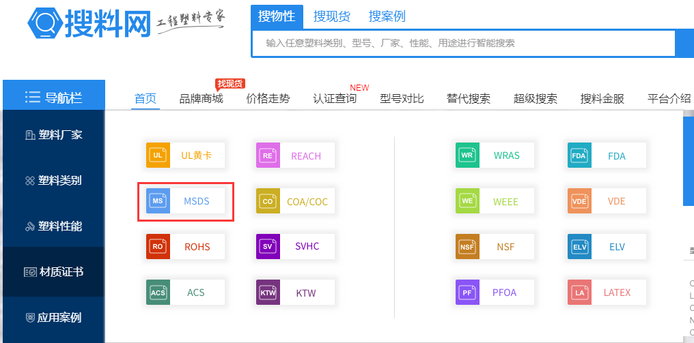Open the REACH certificate icon
This screenshot has height=343, width=694.
tap(268, 155)
